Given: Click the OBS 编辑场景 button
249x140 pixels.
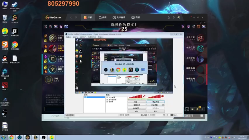Looking at the screenshot, I should click(x=137, y=105).
